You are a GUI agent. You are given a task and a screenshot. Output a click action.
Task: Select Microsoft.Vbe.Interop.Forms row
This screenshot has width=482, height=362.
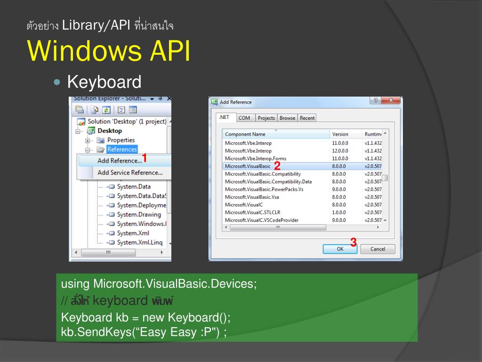point(302,158)
